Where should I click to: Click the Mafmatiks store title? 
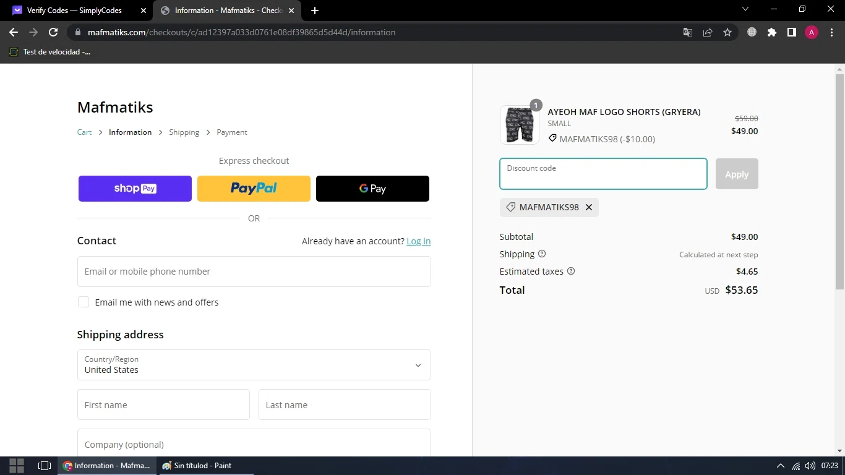tap(115, 107)
